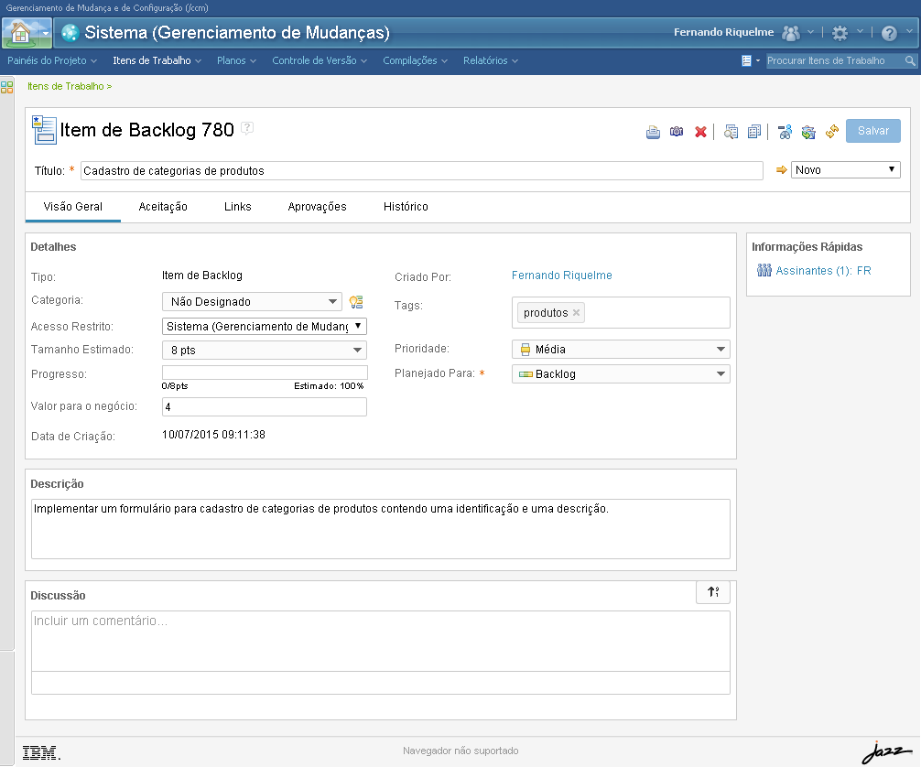Click the camera screenshot icon
The height and width of the screenshot is (767, 921).
(677, 132)
